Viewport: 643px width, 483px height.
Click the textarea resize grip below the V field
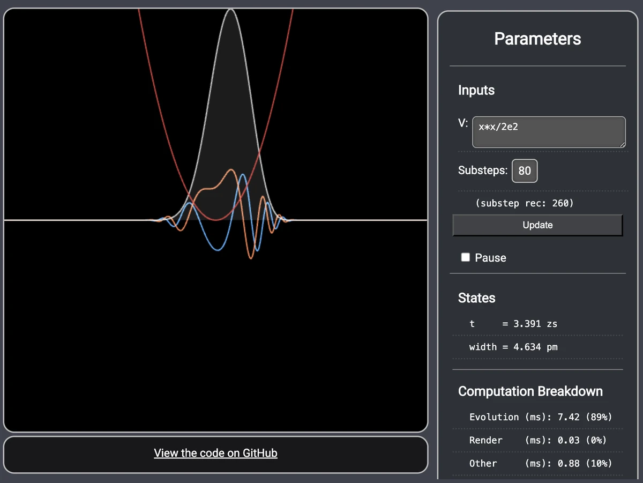[x=622, y=144]
